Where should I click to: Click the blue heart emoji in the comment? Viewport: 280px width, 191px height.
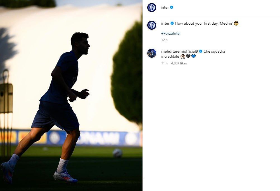pos(194,56)
